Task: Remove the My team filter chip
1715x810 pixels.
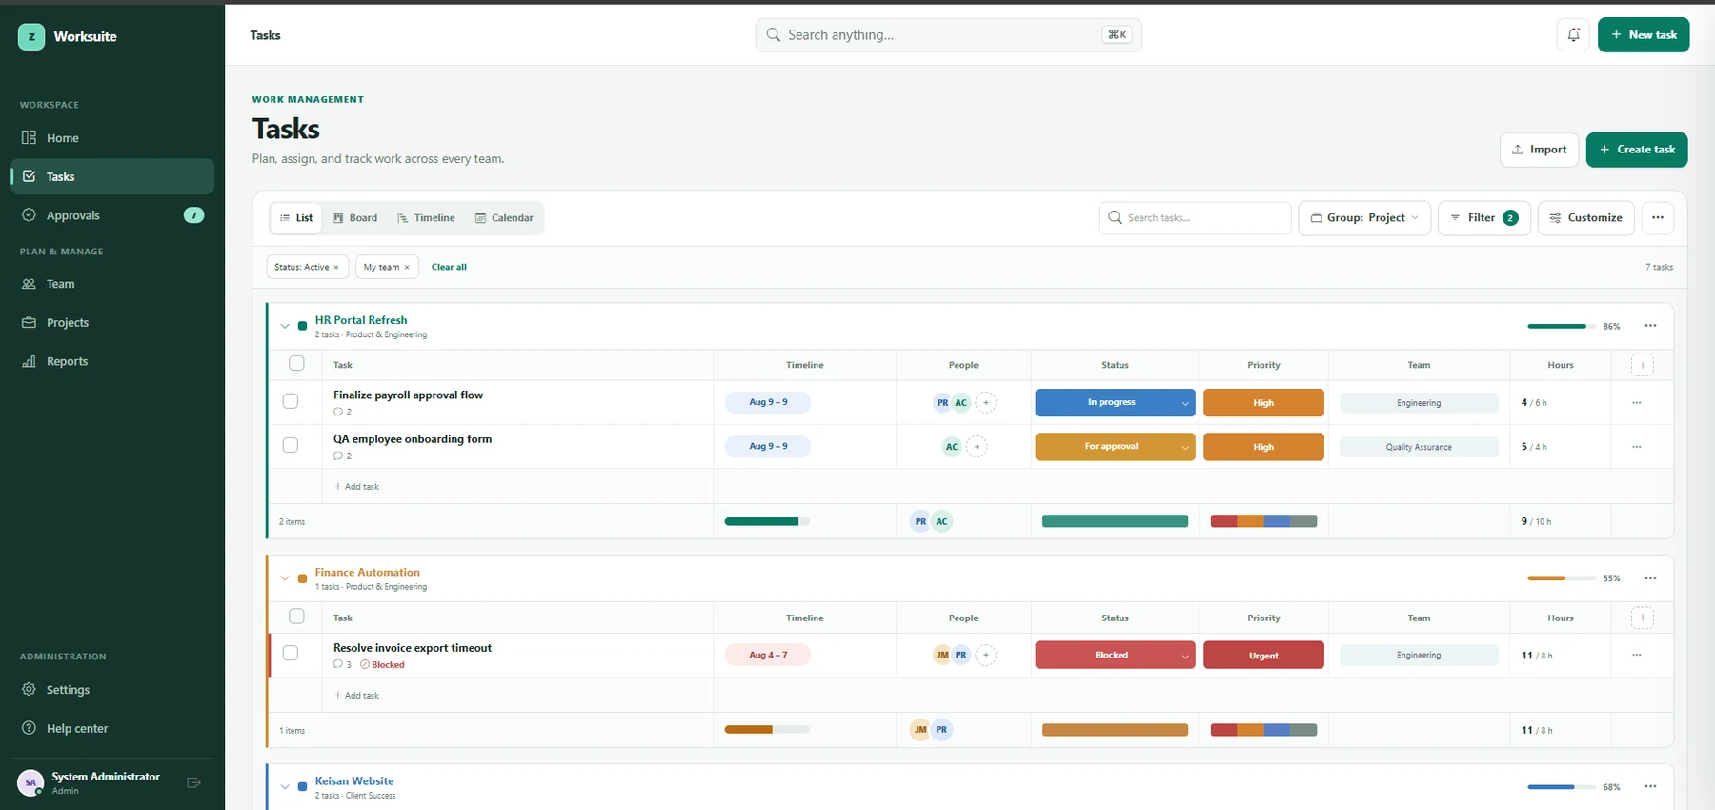Action: tap(407, 267)
